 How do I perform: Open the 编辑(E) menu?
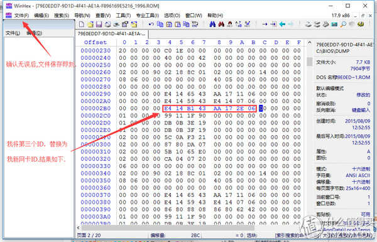point(41,16)
